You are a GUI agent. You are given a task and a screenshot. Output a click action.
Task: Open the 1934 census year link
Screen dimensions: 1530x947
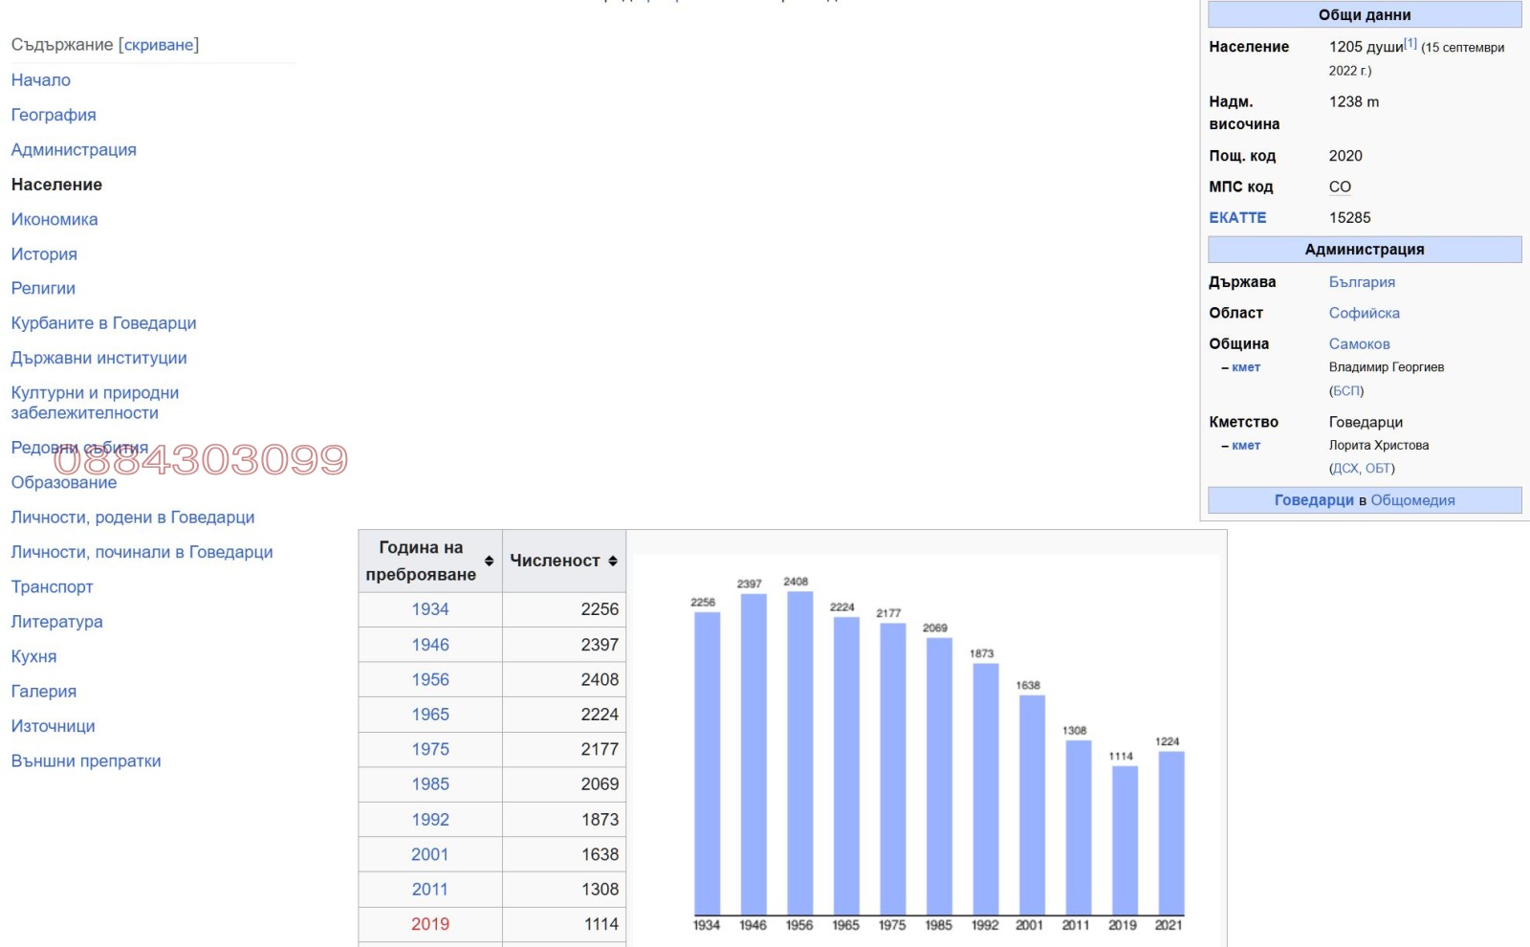[x=430, y=609]
